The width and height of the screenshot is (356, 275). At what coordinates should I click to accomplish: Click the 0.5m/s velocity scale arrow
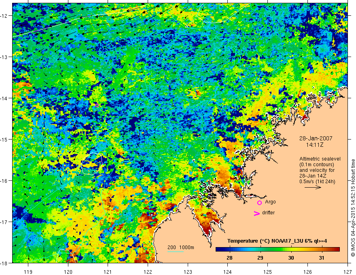click(313, 187)
